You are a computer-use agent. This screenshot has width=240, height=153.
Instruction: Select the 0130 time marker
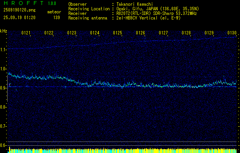click(x=232, y=33)
